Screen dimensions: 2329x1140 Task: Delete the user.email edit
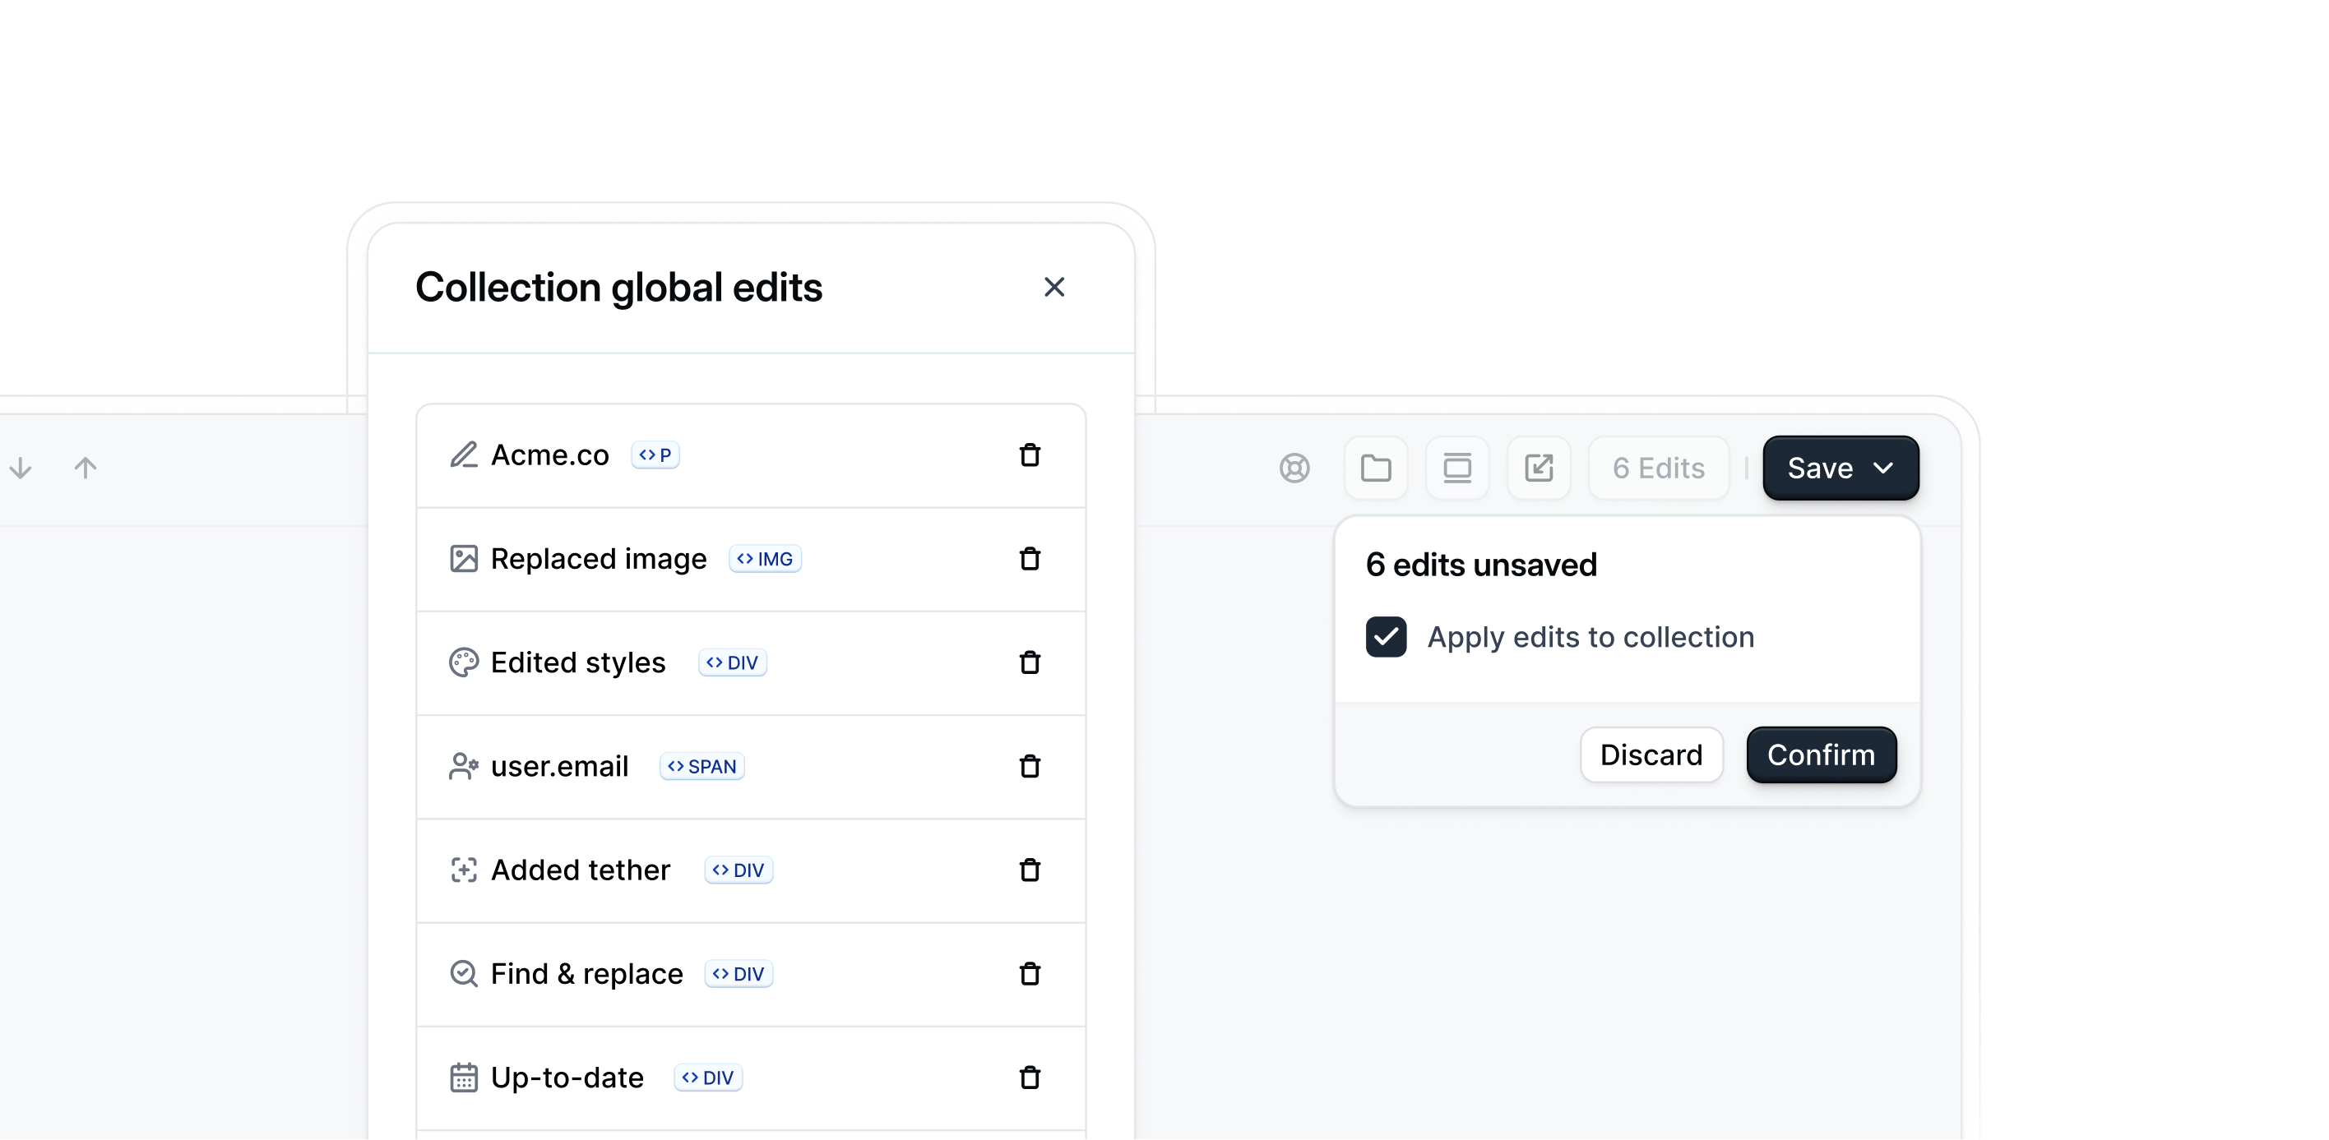(1030, 767)
